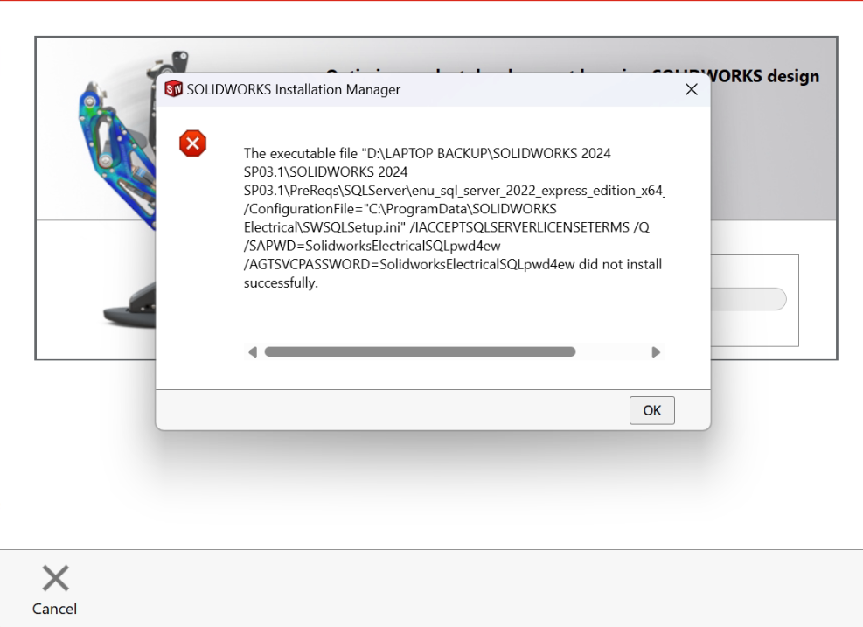The height and width of the screenshot is (627, 863).
Task: Click the horizontal scrollbar thumb
Action: (x=420, y=352)
